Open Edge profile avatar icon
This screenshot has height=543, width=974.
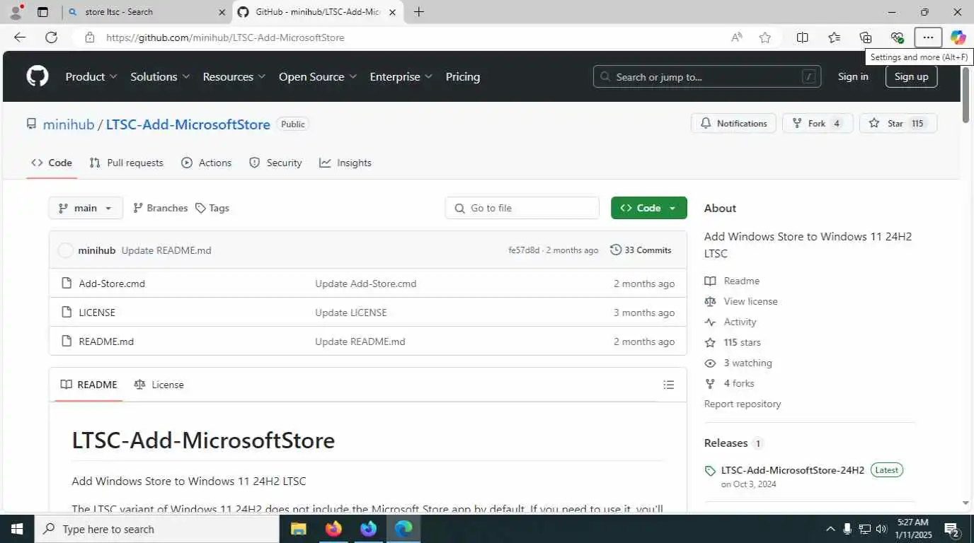tap(16, 11)
